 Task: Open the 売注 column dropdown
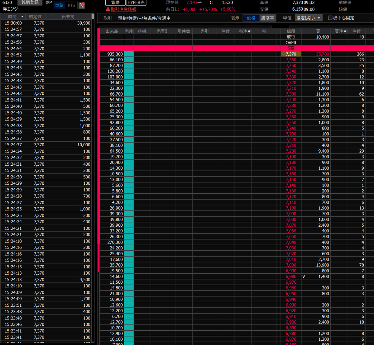click(x=249, y=31)
